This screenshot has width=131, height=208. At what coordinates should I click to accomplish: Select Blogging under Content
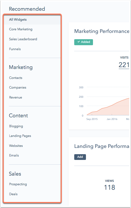point(16,126)
